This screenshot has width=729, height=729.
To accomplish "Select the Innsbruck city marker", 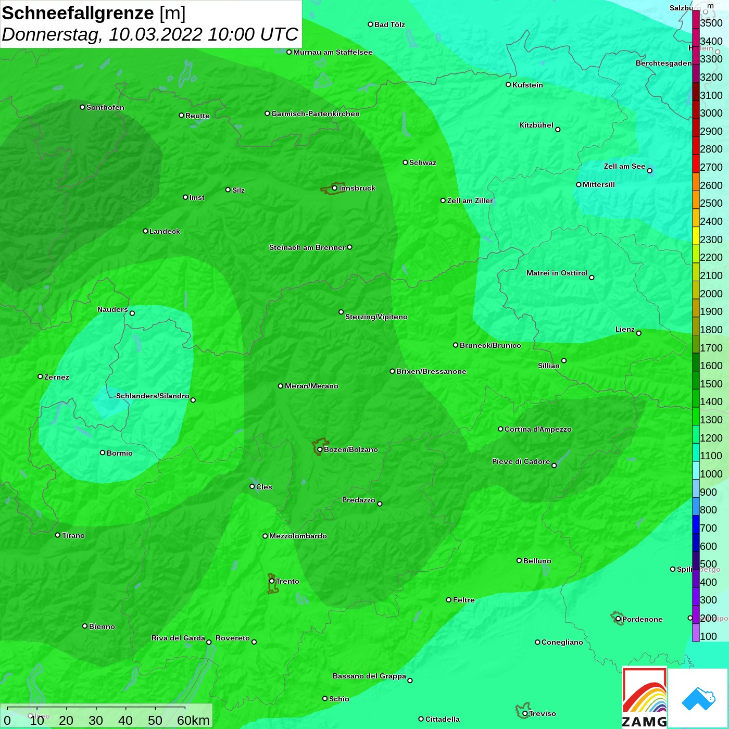I will click(334, 188).
